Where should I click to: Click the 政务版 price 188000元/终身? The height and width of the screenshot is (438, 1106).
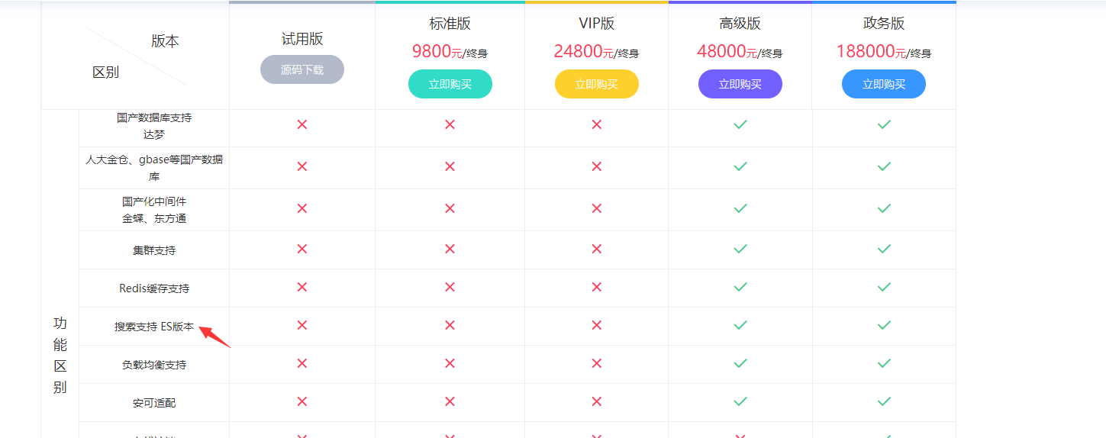883,52
